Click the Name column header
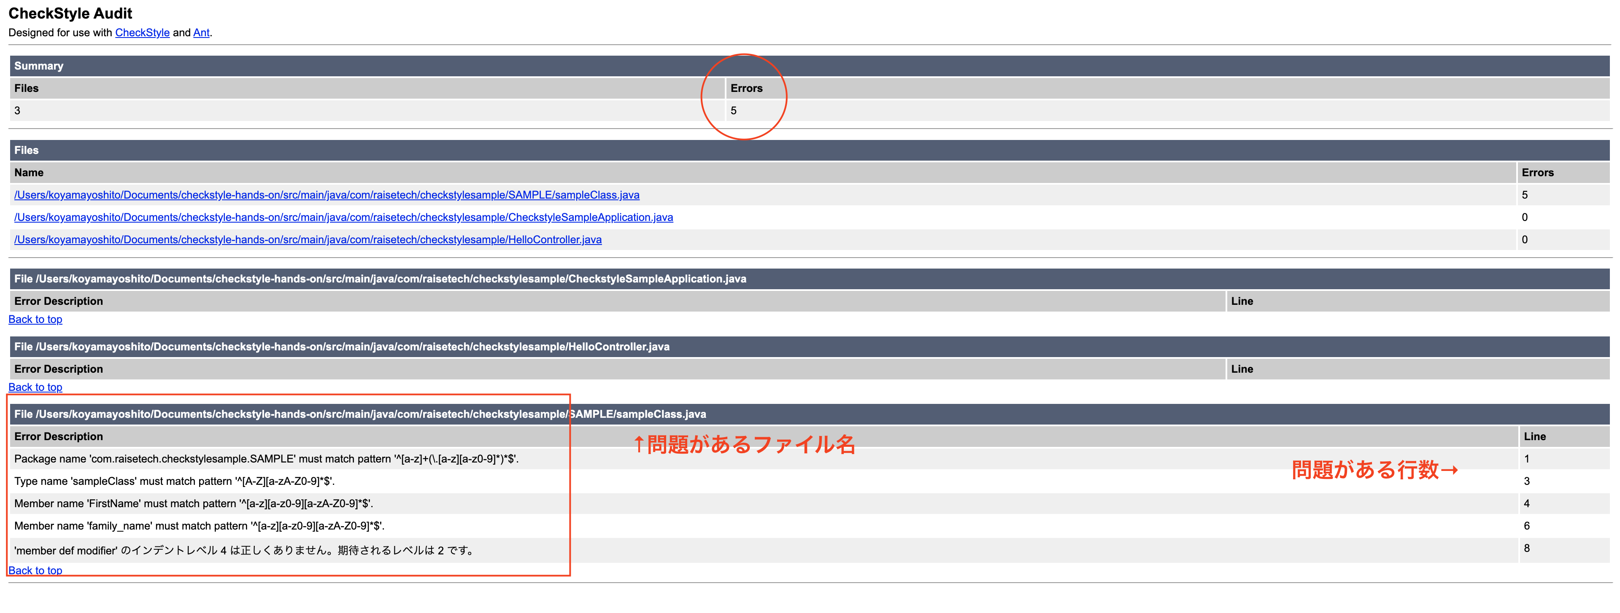This screenshot has width=1620, height=613. pos(29,172)
